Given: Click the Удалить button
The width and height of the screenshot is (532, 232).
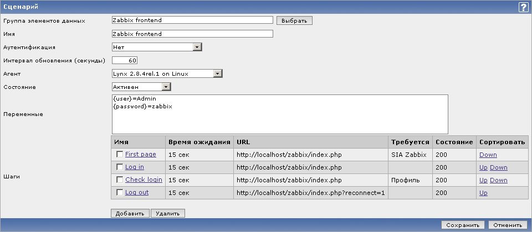Looking at the screenshot, I should pos(168,213).
